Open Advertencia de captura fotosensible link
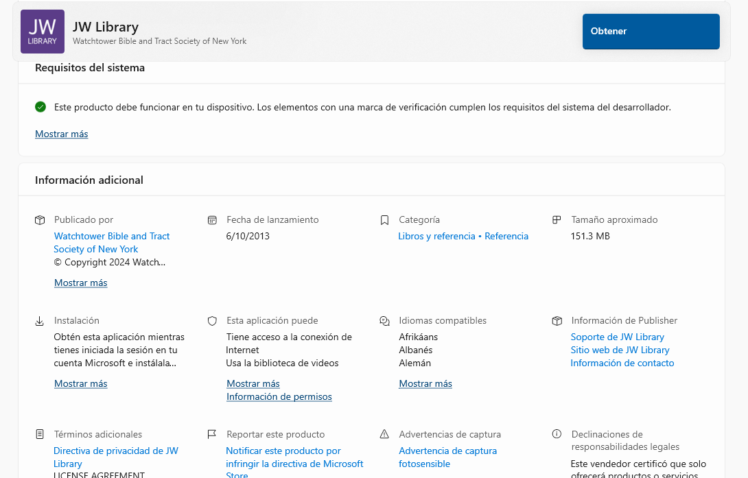Viewport: 748px width, 478px height. click(447, 457)
